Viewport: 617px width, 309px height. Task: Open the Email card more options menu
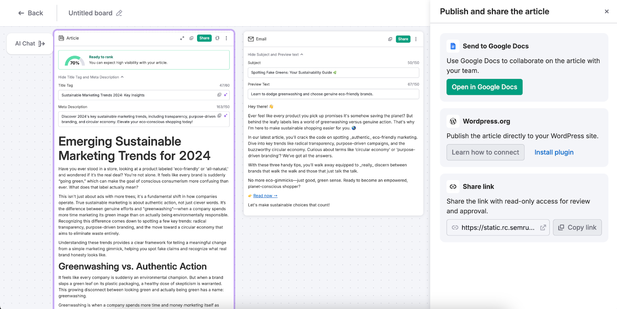416,39
